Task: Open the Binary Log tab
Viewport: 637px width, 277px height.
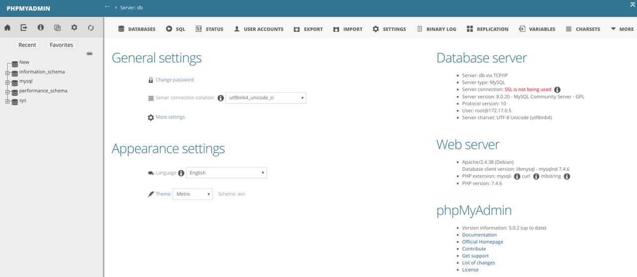Action: (436, 29)
